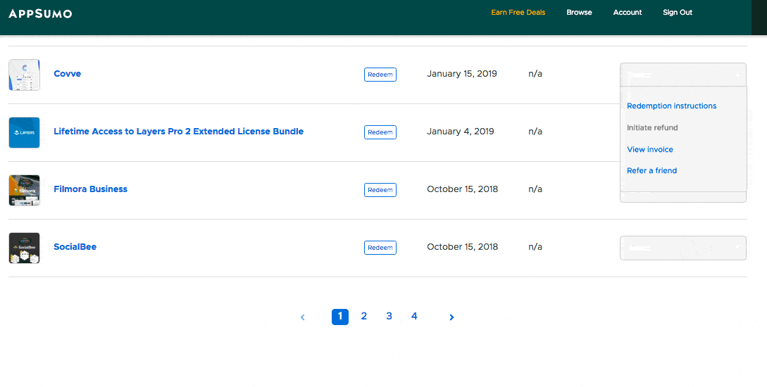The image size is (767, 387).
Task: Click the Initiate refund menu entry
Action: 652,128
